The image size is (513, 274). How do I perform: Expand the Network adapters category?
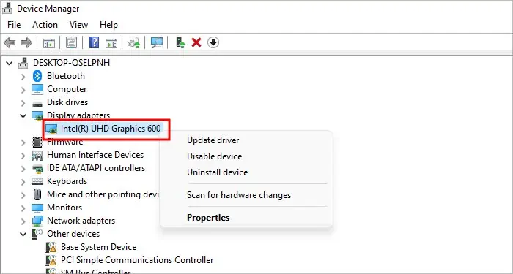23,221
